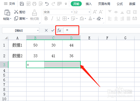Click the Print Preview icon
The height and width of the screenshot is (101, 140).
(41, 4)
